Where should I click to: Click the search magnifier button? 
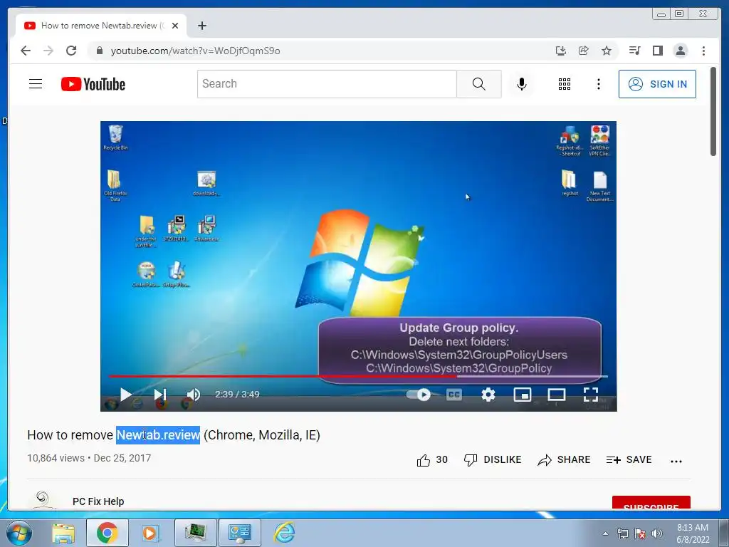tap(479, 84)
